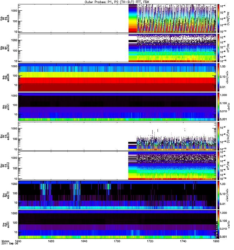Select the thb fbk edc34 filter bank panel

117,77
